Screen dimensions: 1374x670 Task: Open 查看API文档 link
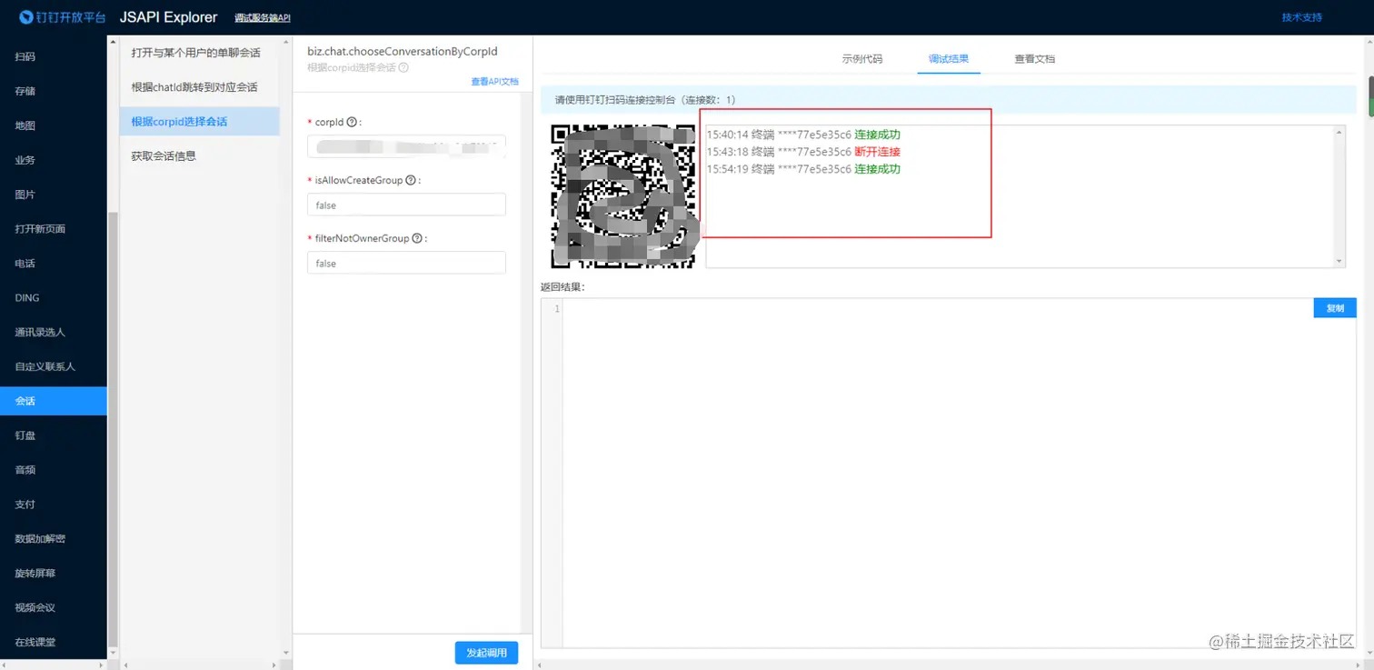pos(494,82)
